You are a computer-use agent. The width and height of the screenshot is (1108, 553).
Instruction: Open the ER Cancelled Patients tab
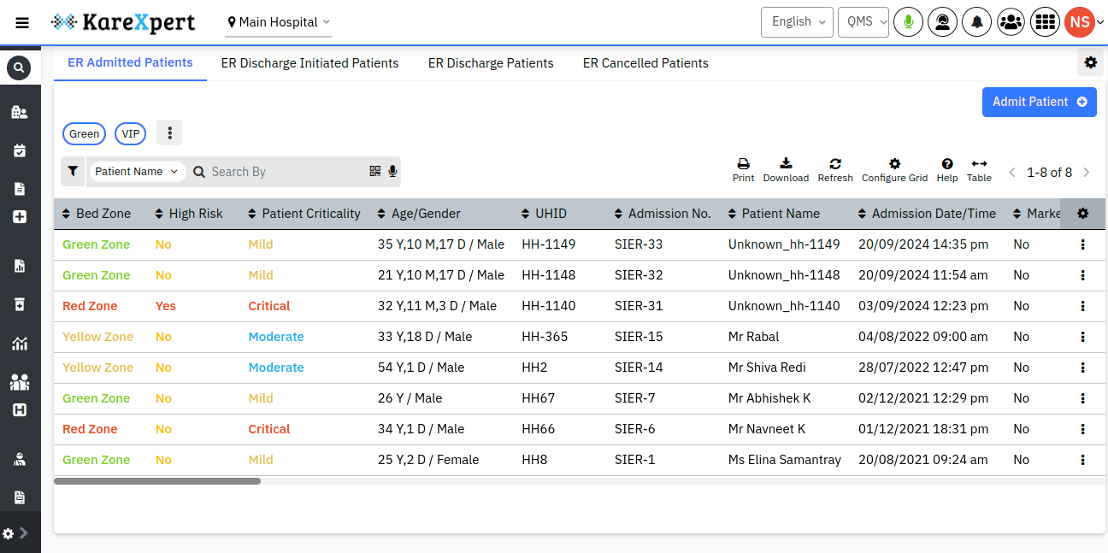click(x=645, y=62)
